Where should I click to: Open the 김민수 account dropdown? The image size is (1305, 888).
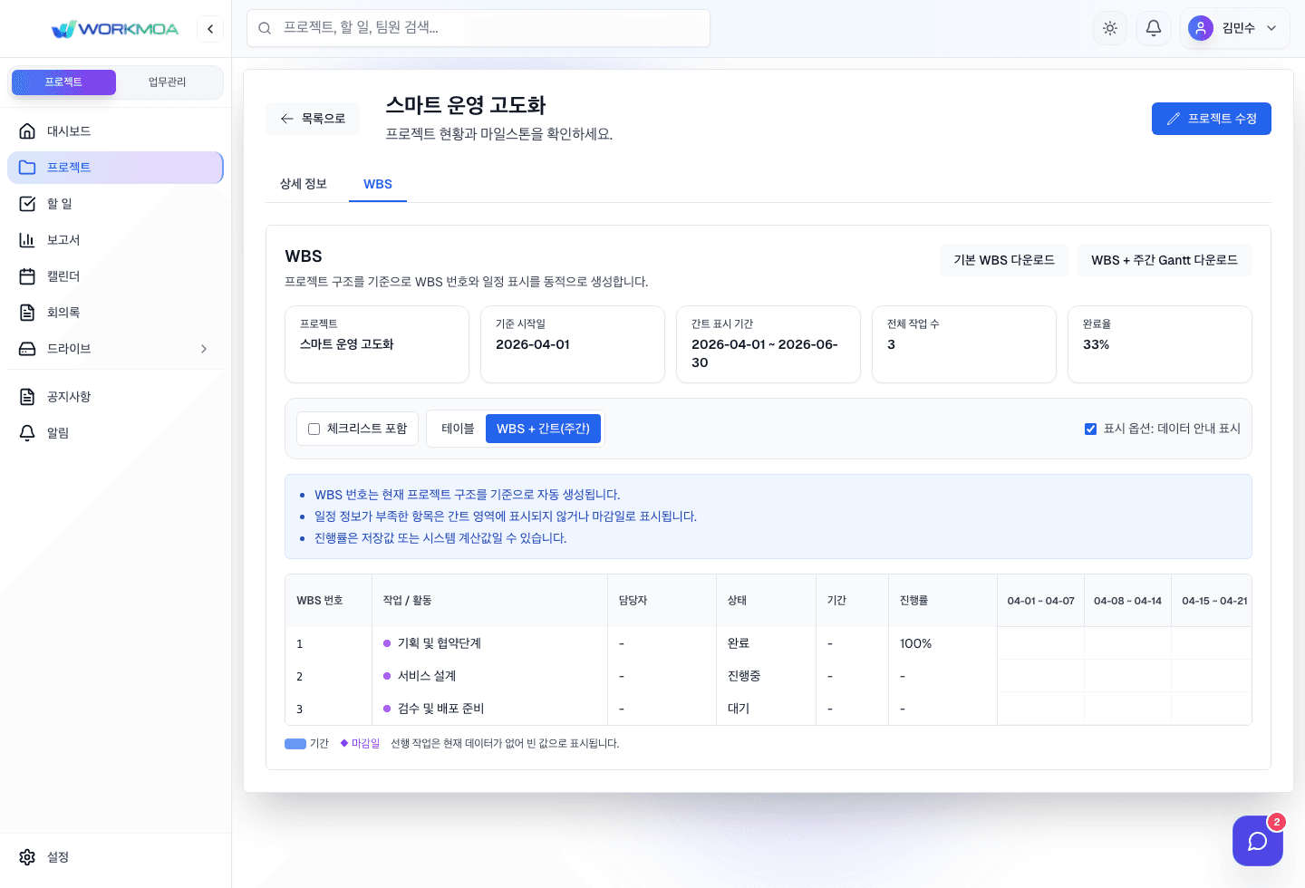click(1235, 28)
